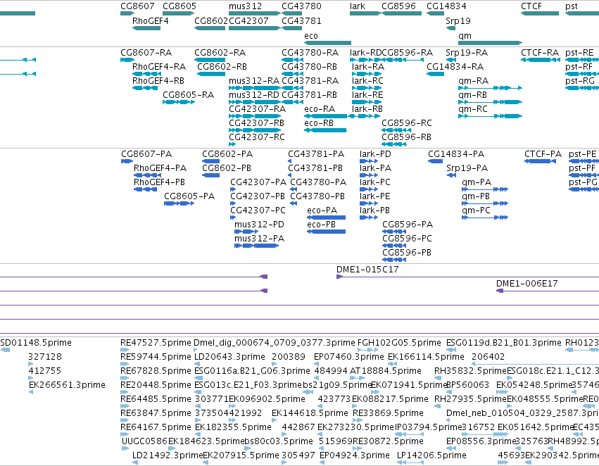
Task: Select EST RE64167.5prime
Action: [x=125, y=434]
